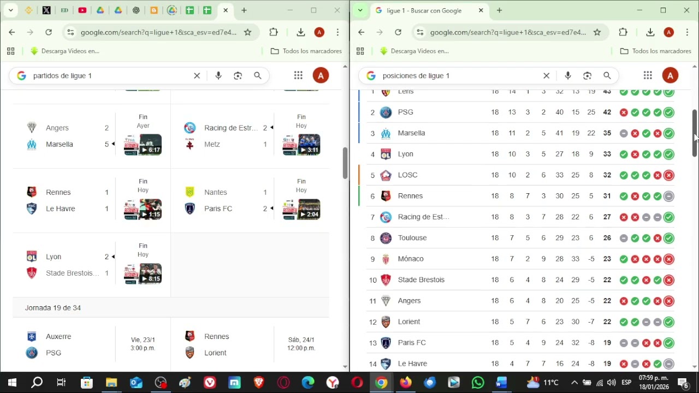Image resolution: width=699 pixels, height=393 pixels.
Task: Search by image with Lens in left window
Action: [x=238, y=76]
